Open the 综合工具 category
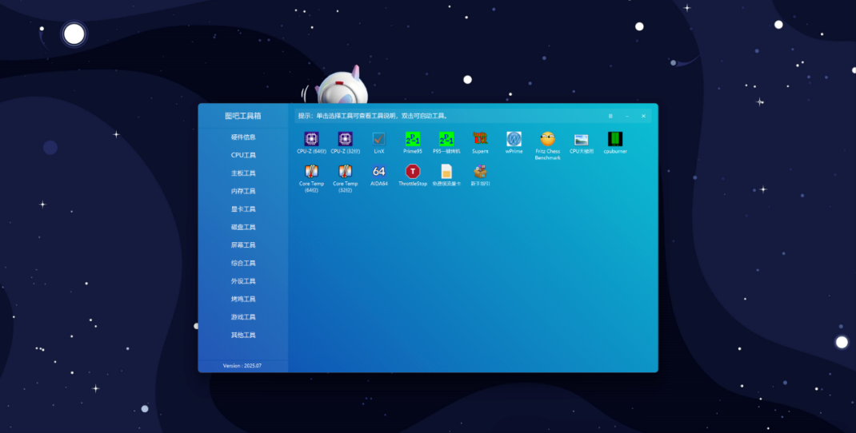 [x=243, y=264]
